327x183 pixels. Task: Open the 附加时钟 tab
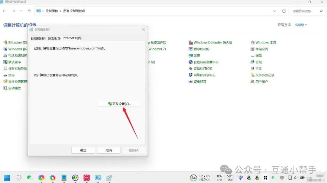[x=54, y=38]
